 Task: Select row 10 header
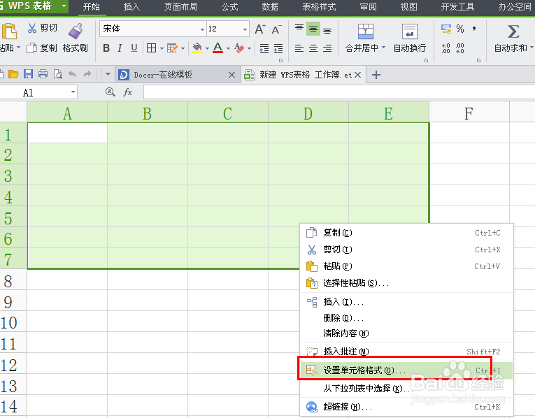click(x=13, y=322)
